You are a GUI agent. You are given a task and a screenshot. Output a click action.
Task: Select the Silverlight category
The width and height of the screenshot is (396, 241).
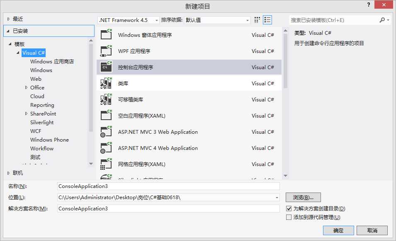(42, 122)
